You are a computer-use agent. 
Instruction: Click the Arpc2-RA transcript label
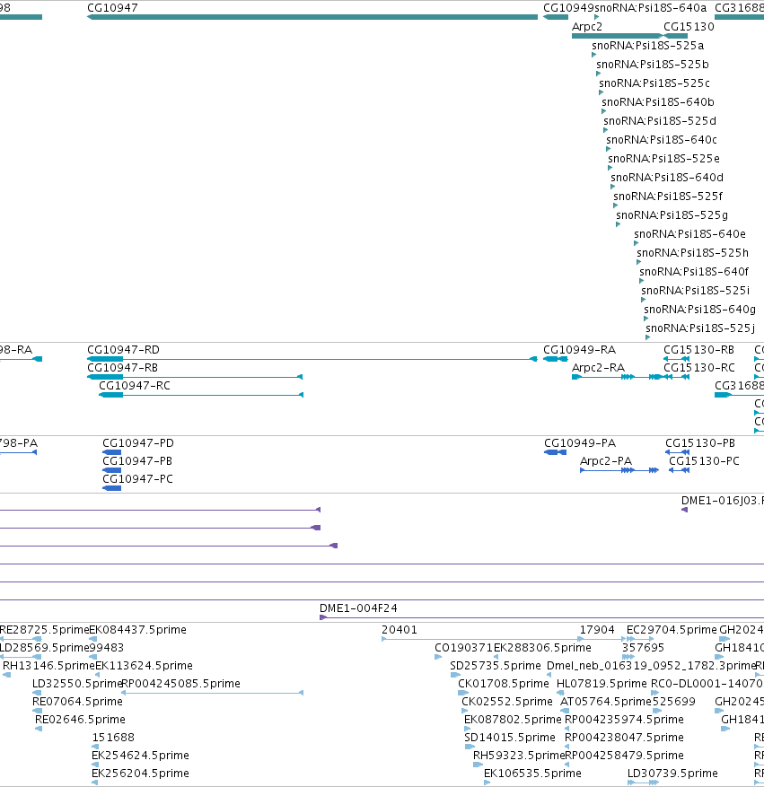(x=598, y=368)
